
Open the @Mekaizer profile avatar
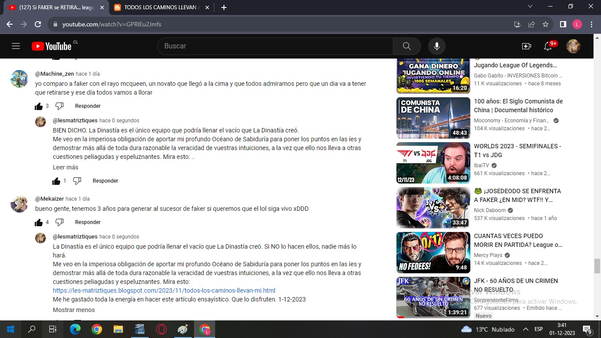pos(19,204)
